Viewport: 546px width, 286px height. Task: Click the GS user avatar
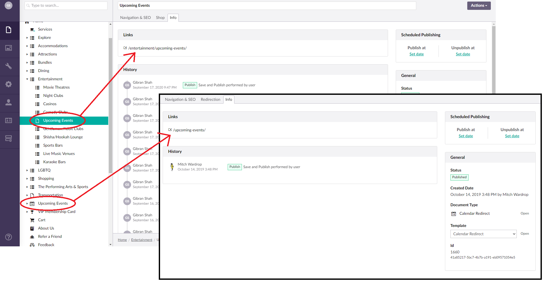coord(9,5)
